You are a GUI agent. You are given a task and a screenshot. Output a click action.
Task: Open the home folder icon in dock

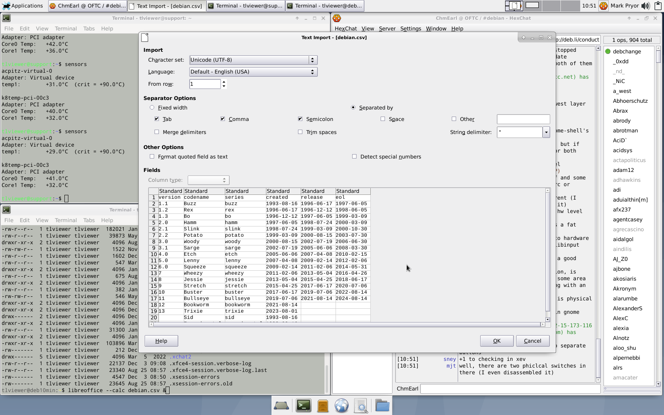(382, 406)
